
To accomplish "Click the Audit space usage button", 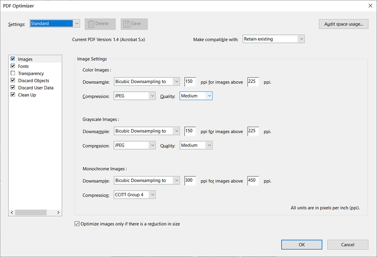I will [x=343, y=24].
